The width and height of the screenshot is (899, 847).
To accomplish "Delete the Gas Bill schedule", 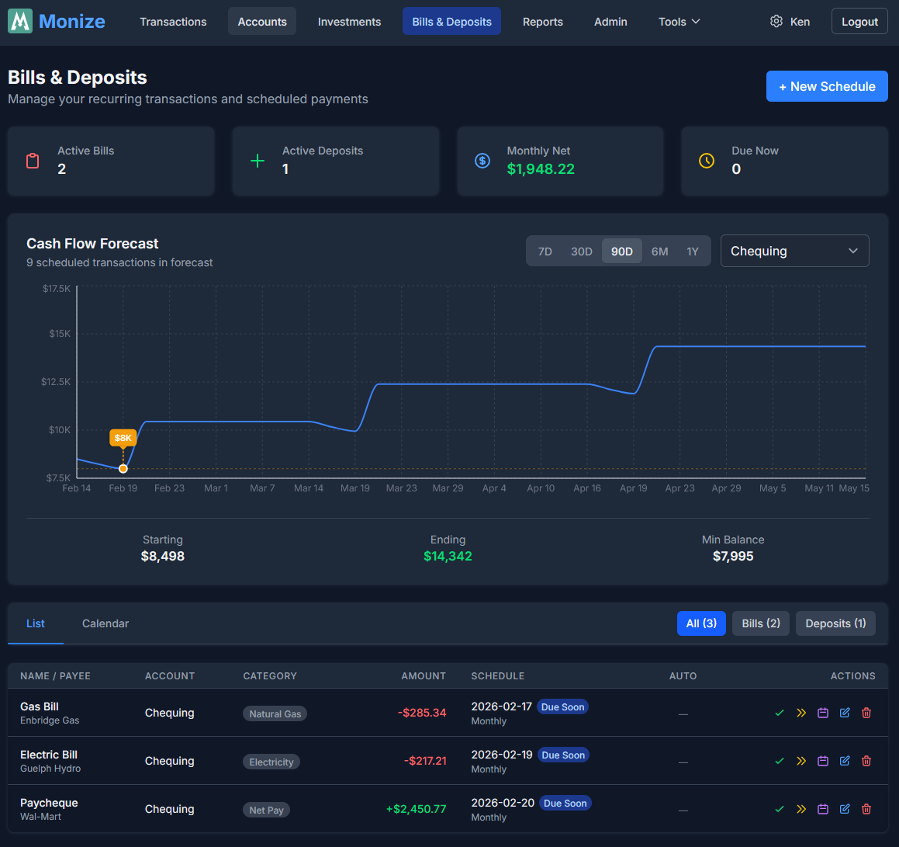I will 866,713.
